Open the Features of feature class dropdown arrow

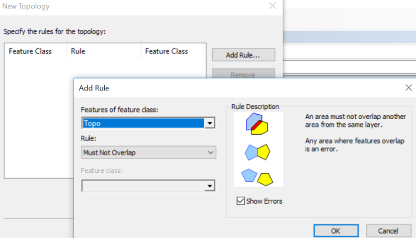click(210, 123)
